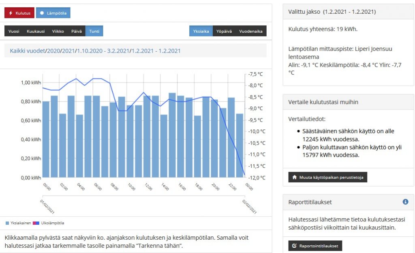This screenshot has width=415, height=253.
Task: Click the Kulutus yhteensä: 19 kWh text
Action: (323, 29)
